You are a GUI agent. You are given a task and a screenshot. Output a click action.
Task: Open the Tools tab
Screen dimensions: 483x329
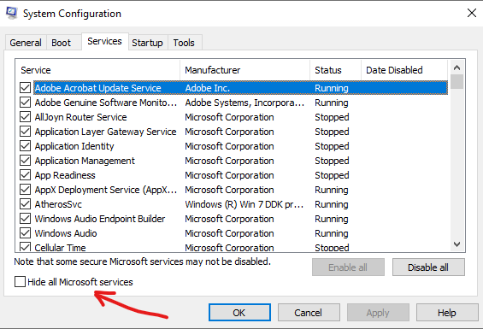point(184,43)
